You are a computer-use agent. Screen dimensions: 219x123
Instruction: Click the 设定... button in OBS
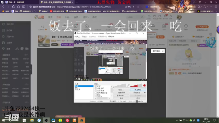[121, 90]
